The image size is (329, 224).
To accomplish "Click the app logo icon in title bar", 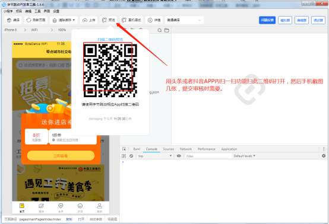I will pyautogui.click(x=4, y=4).
